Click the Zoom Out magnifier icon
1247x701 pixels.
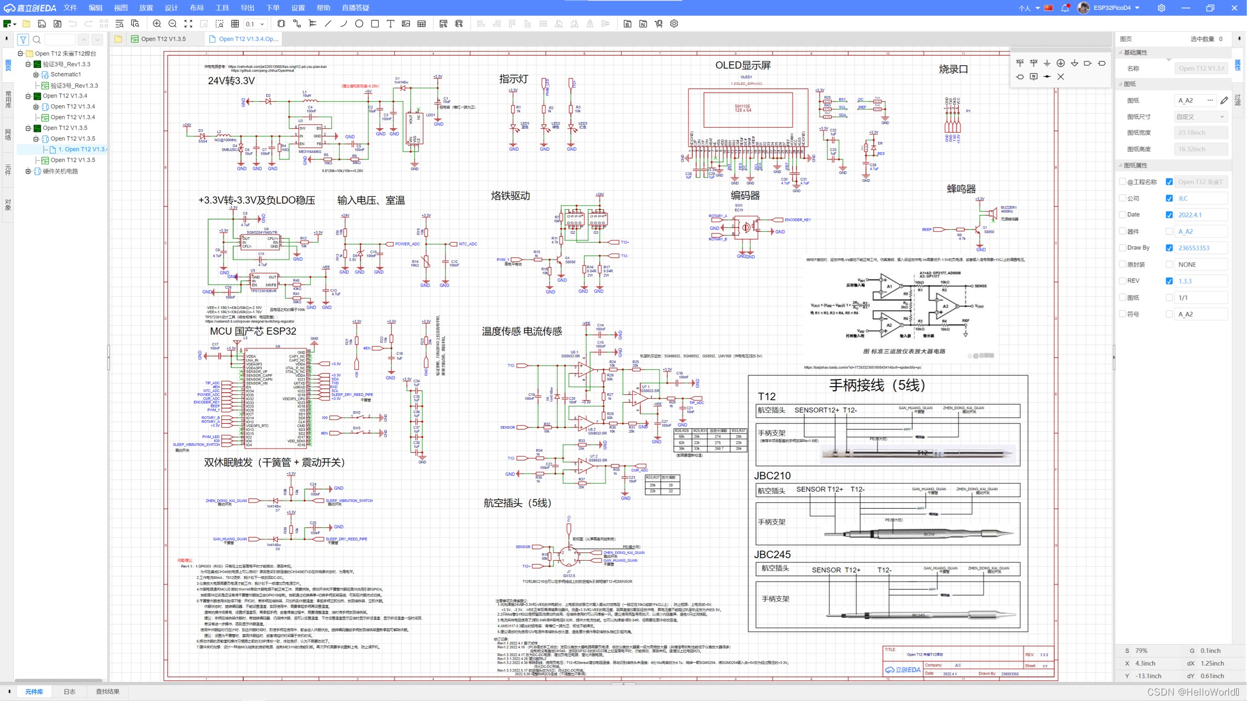pyautogui.click(x=173, y=24)
